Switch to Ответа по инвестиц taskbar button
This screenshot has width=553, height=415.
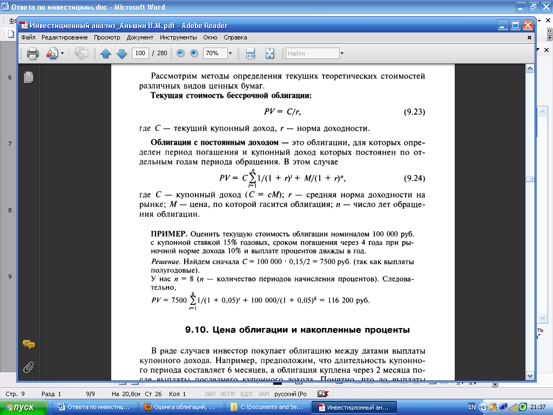coord(95,407)
